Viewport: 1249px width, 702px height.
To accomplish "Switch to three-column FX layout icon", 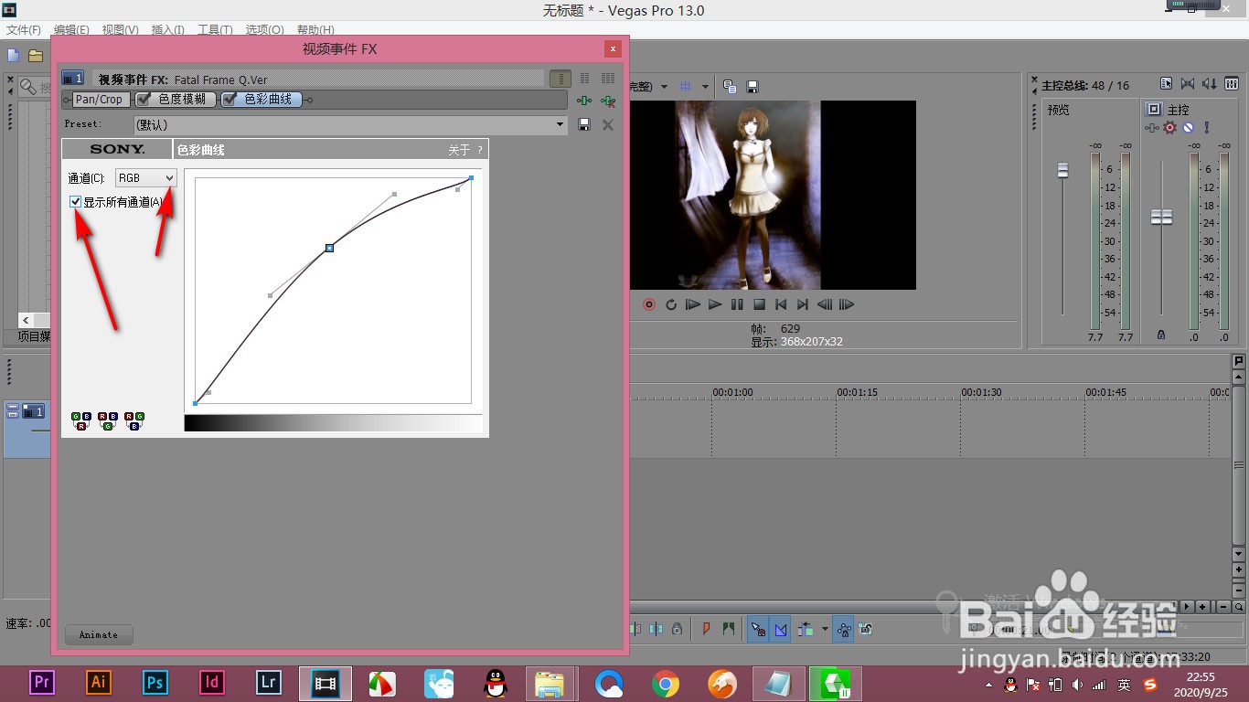I will pos(608,80).
